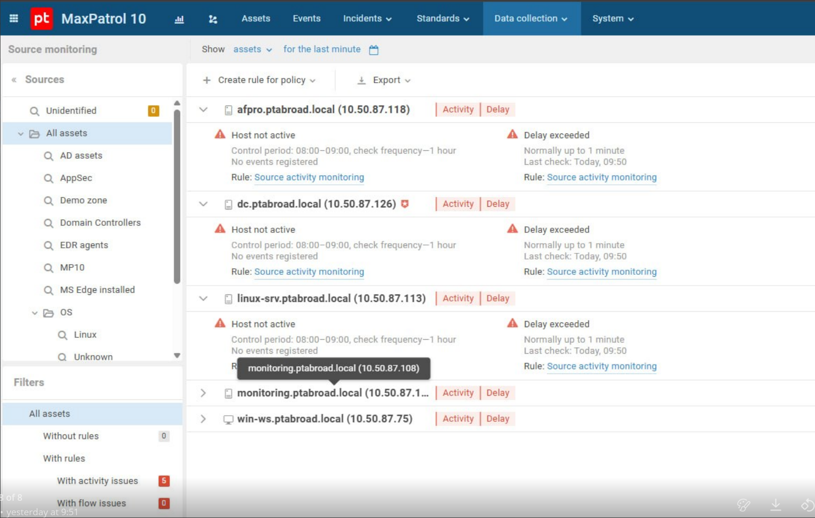Open the Export dropdown
815x518 pixels.
(x=384, y=80)
